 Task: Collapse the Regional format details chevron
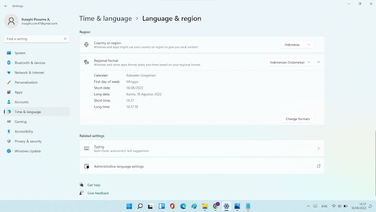pyautogui.click(x=319, y=62)
